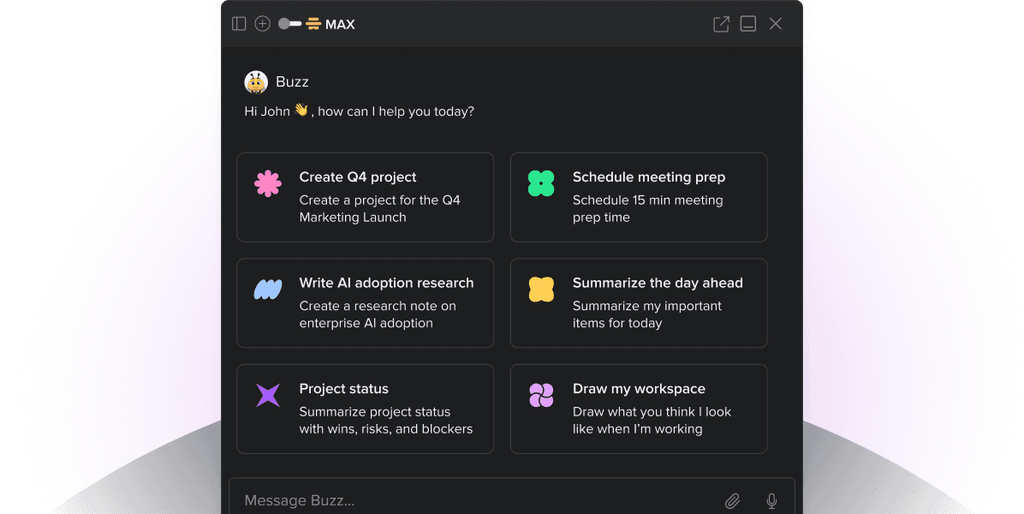The width and height of the screenshot is (1024, 514).
Task: Select the Schedule meeting prep card
Action: pos(639,197)
